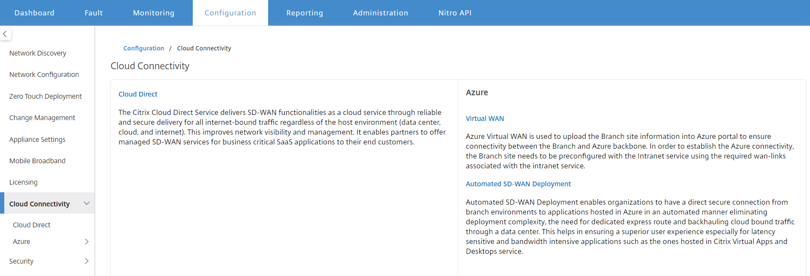810x276 pixels.
Task: Collapse the sidebar with the back arrow
Action: pos(5,34)
